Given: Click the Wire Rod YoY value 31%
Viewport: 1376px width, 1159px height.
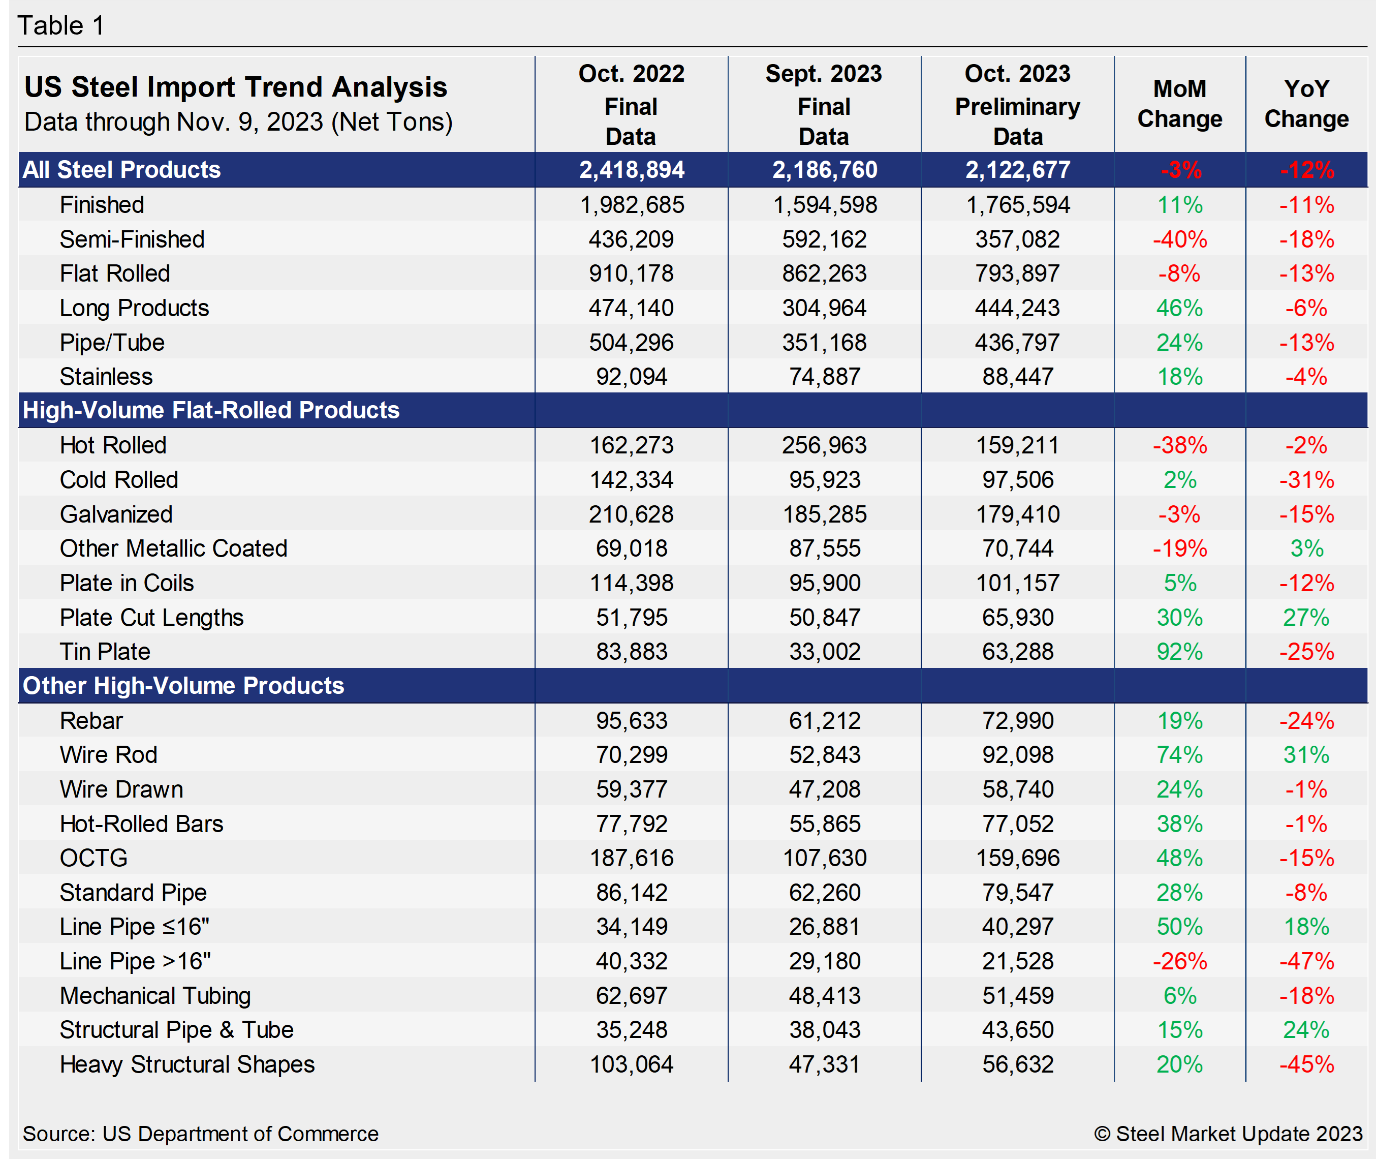Looking at the screenshot, I should point(1306,755).
